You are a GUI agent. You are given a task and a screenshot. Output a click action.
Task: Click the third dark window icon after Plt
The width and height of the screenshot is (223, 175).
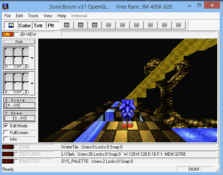pos(95,25)
